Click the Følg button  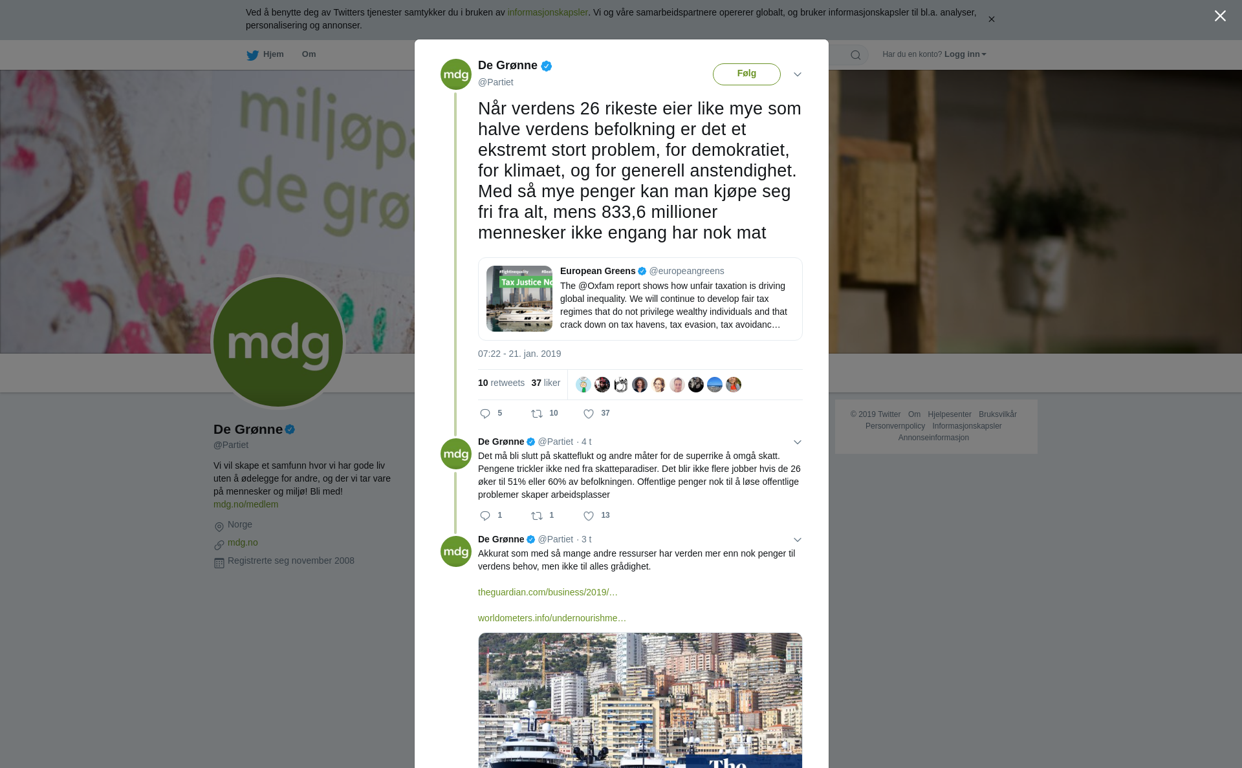[746, 74]
